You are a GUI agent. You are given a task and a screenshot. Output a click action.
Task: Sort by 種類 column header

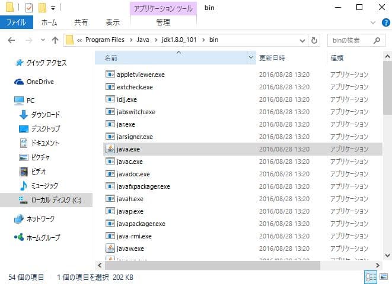point(355,58)
